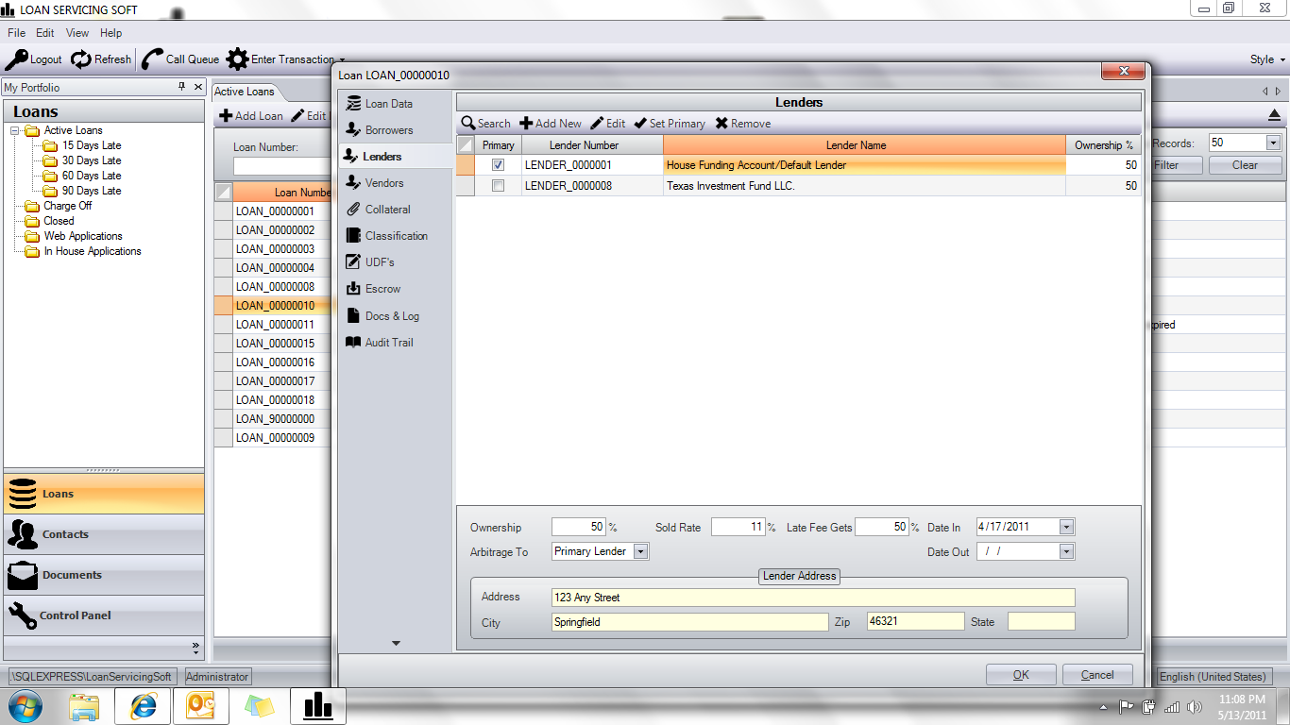Open the Style dropdown
Image resolution: width=1290 pixels, height=725 pixels.
tap(1267, 59)
